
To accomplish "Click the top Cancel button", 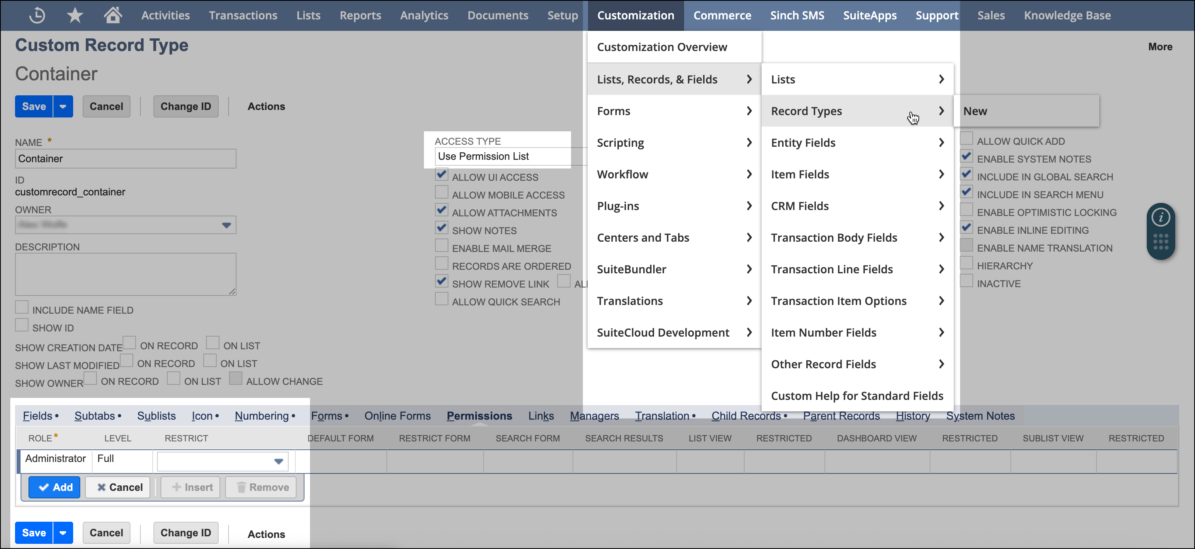I will (x=106, y=106).
